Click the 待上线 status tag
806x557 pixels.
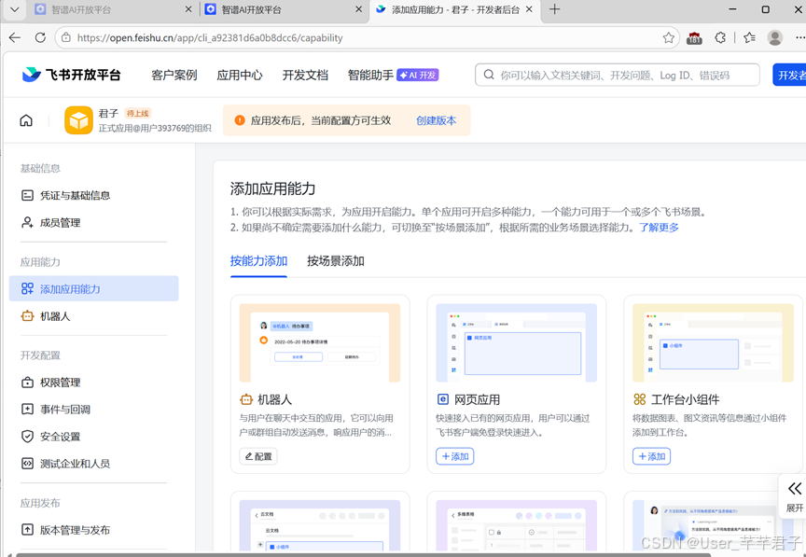click(x=138, y=114)
